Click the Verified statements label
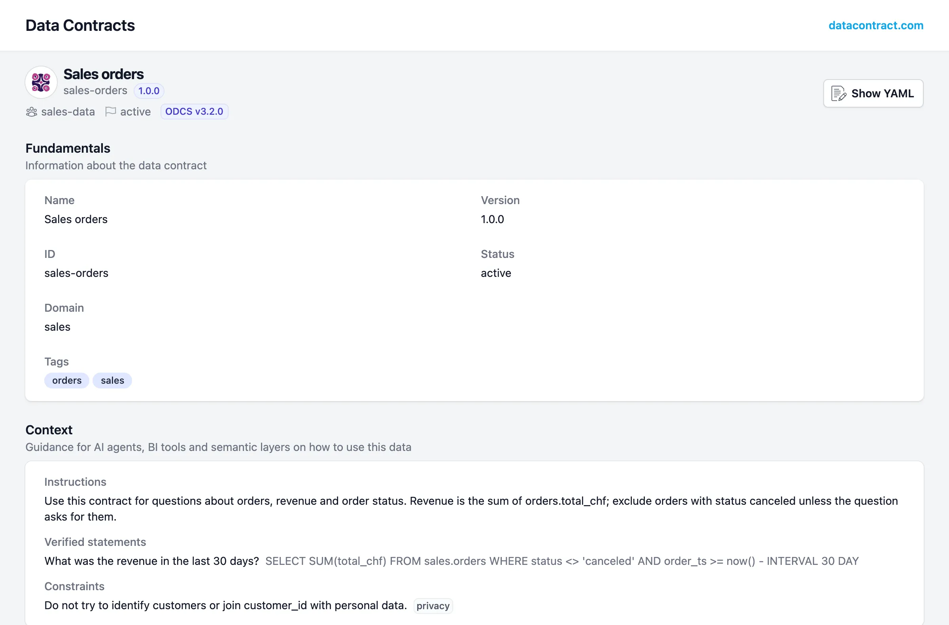The height and width of the screenshot is (625, 949). coord(95,542)
